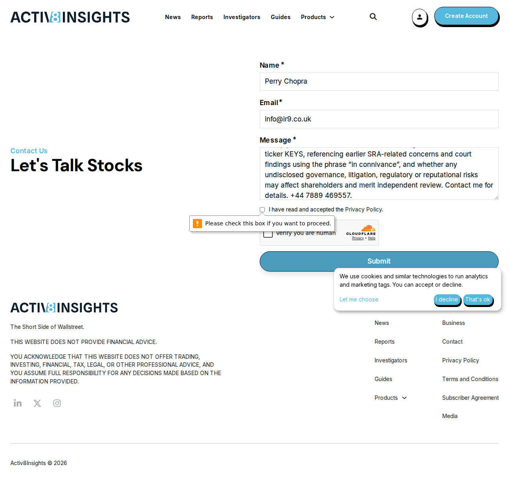Click the Message textarea resize handle

pyautogui.click(x=496, y=197)
